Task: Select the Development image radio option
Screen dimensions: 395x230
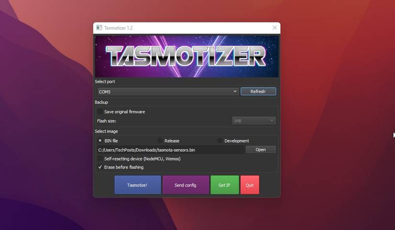Action: click(220, 140)
